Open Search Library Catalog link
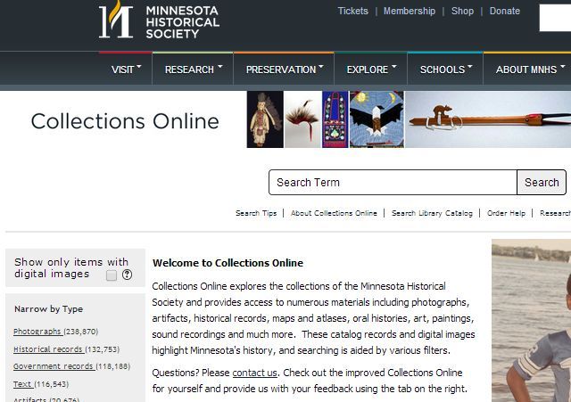Viewport: 571px width, 402px height. (432, 213)
